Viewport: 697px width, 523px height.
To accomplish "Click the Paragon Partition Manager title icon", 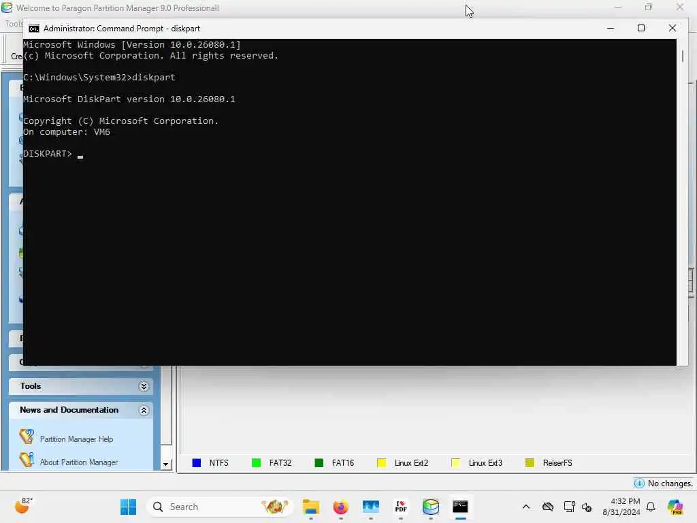I will click(x=7, y=7).
